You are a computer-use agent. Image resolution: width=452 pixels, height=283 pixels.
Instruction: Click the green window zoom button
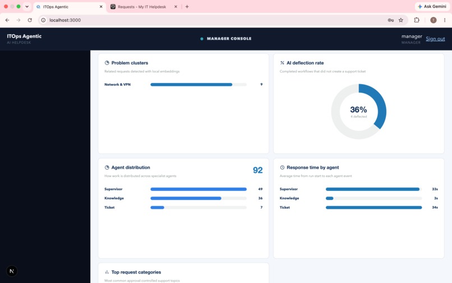click(x=19, y=6)
